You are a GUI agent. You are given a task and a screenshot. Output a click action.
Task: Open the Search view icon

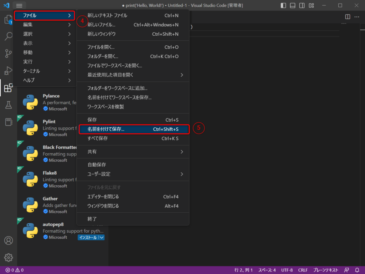9,36
